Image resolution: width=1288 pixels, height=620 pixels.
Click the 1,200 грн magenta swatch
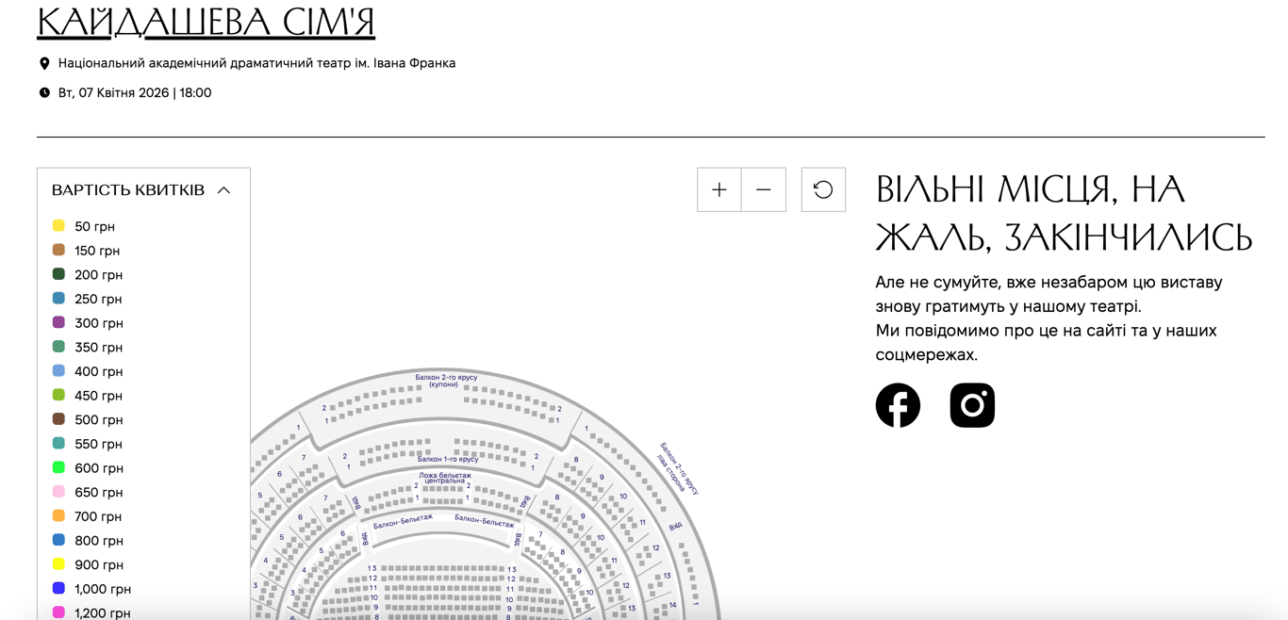click(x=58, y=612)
